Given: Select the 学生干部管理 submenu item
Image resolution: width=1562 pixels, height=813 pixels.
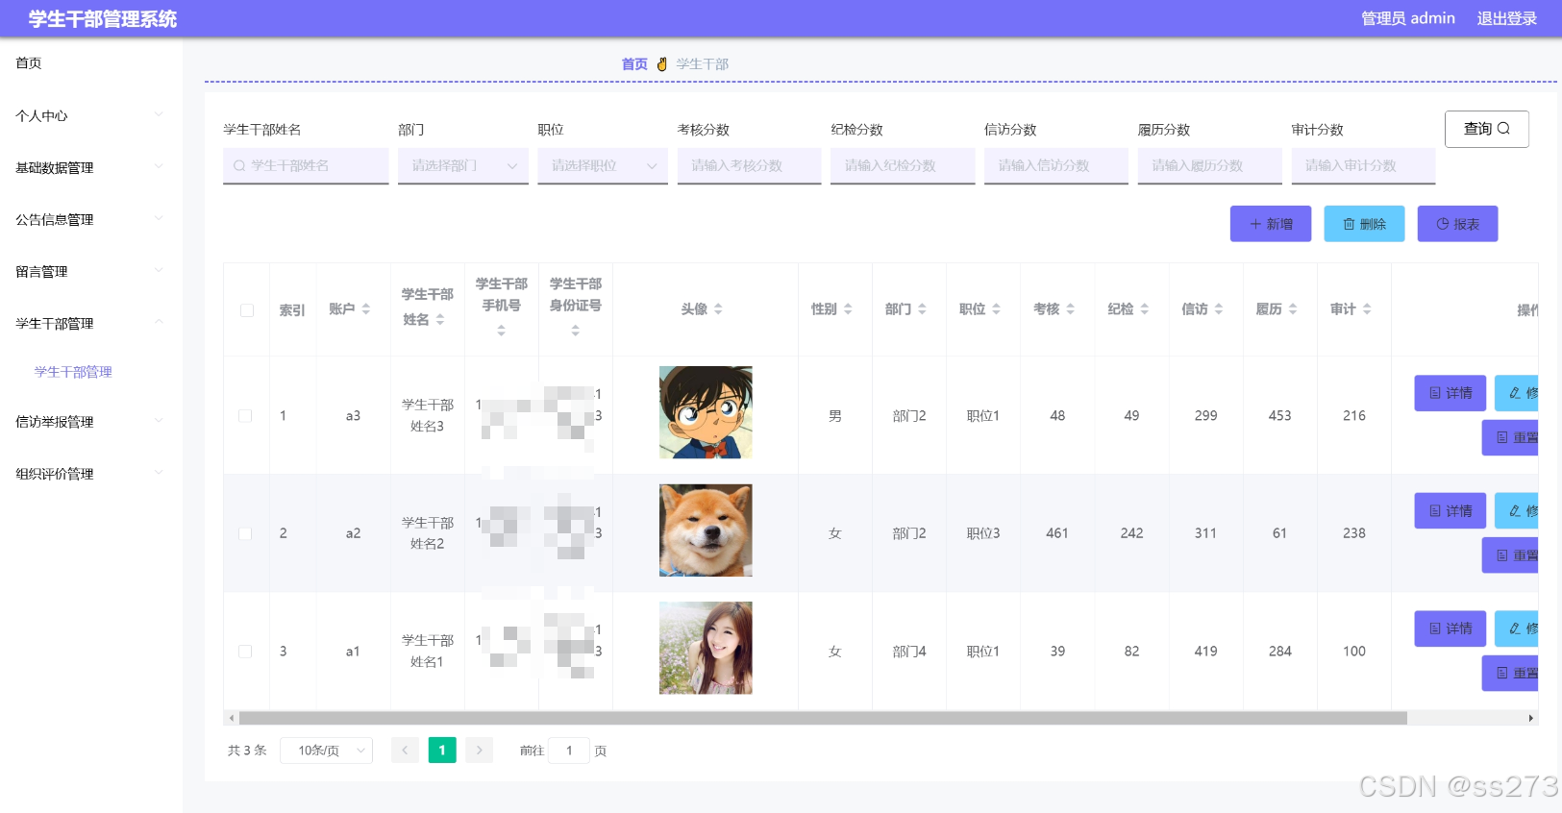Looking at the screenshot, I should click(x=73, y=372).
